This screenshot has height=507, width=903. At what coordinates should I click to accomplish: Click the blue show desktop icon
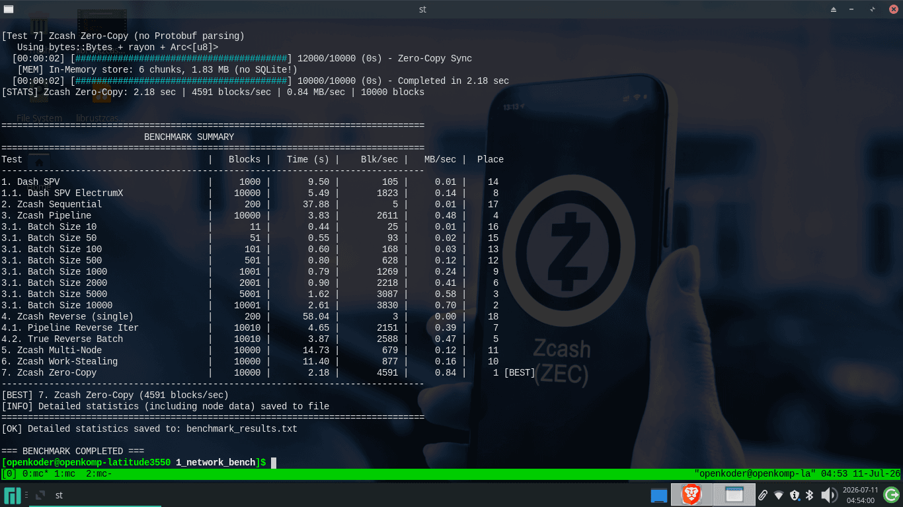point(659,495)
